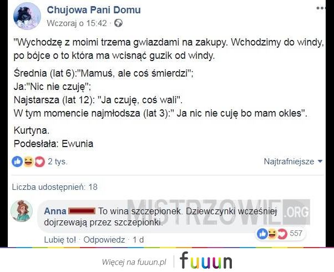Screen dimensions: 334x272
Task: Click the like reaction on Anna's comment
Action: [x=262, y=234]
